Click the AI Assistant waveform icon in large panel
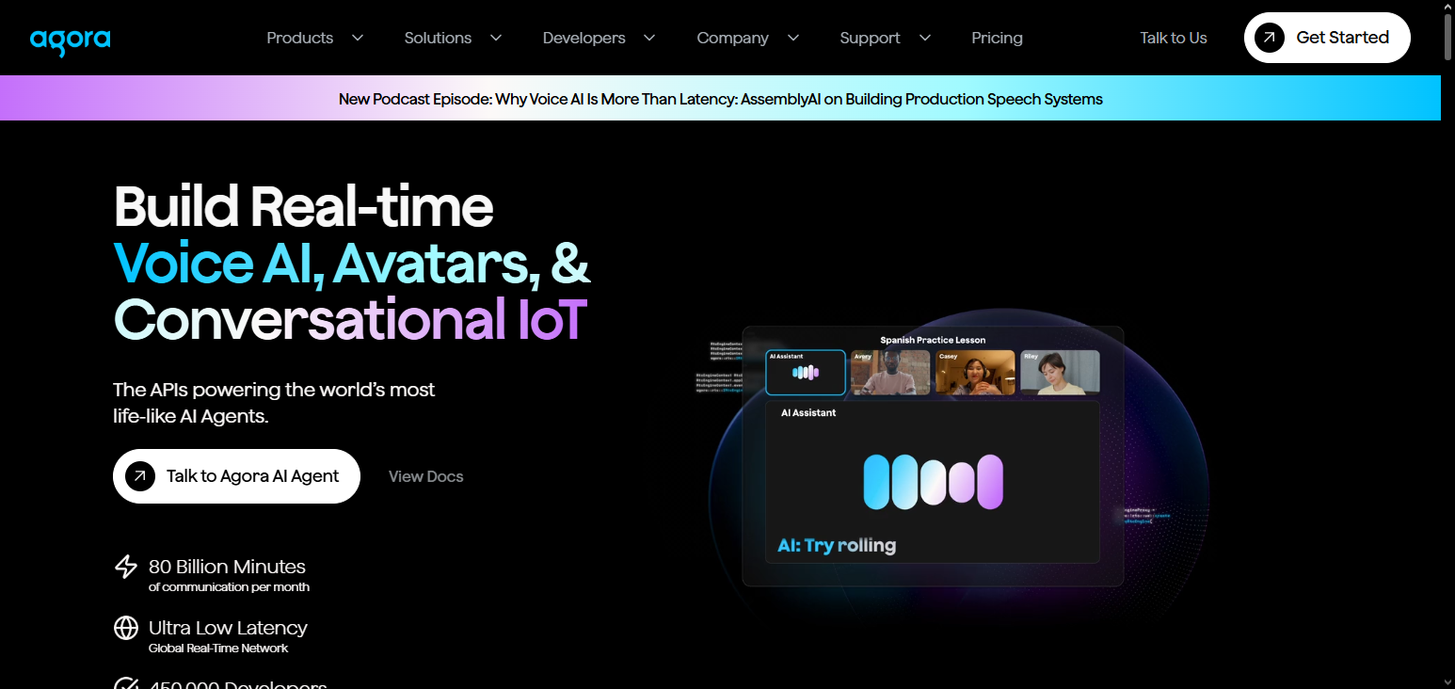 934,482
